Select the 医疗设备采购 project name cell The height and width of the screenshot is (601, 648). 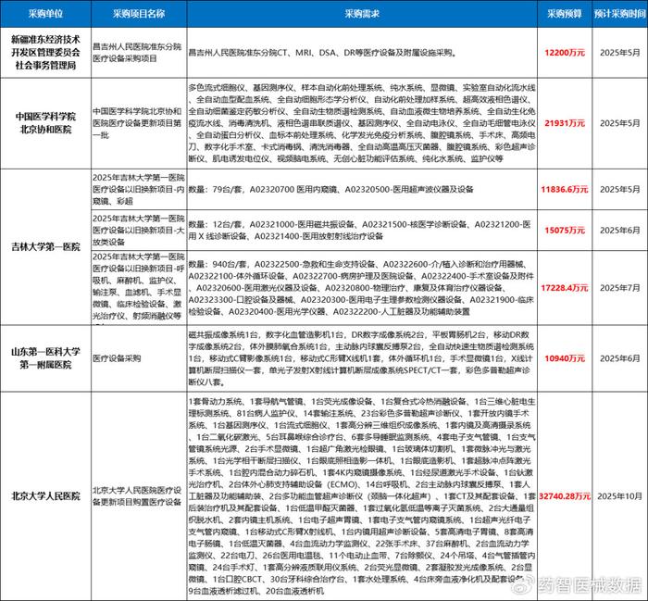point(139,358)
